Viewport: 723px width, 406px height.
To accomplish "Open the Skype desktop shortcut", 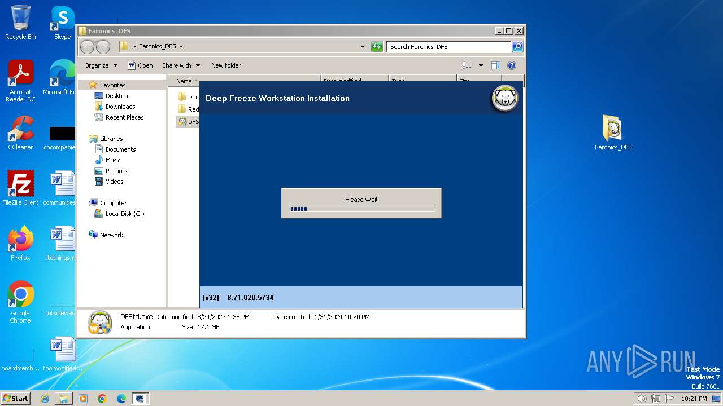I will pyautogui.click(x=63, y=23).
